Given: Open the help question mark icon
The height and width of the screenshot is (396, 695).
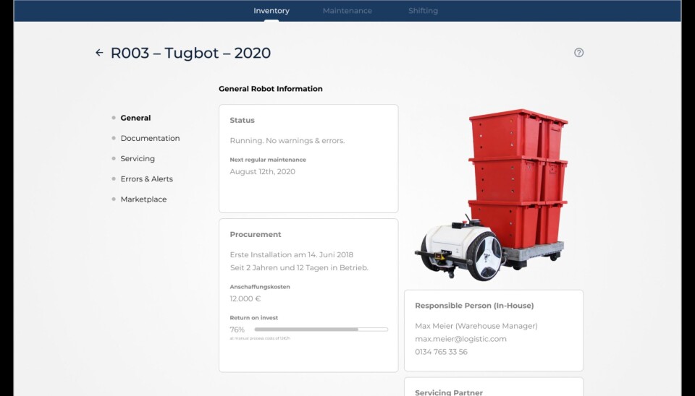Looking at the screenshot, I should (578, 53).
